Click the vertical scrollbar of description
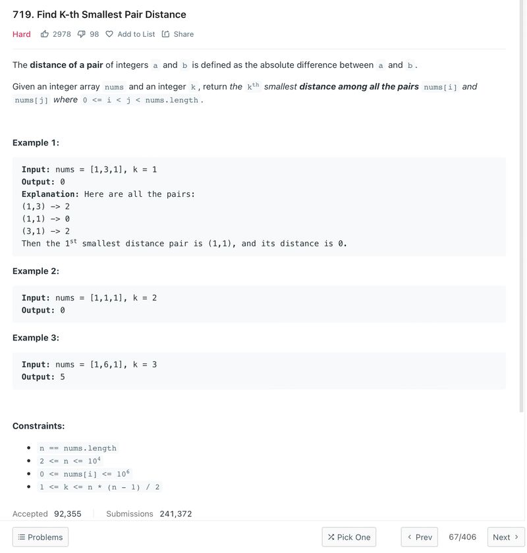The image size is (527, 553). 521,206
